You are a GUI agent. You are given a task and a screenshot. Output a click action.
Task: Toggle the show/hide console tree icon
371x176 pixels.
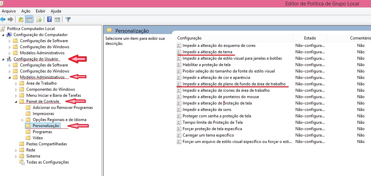[x=29, y=19]
